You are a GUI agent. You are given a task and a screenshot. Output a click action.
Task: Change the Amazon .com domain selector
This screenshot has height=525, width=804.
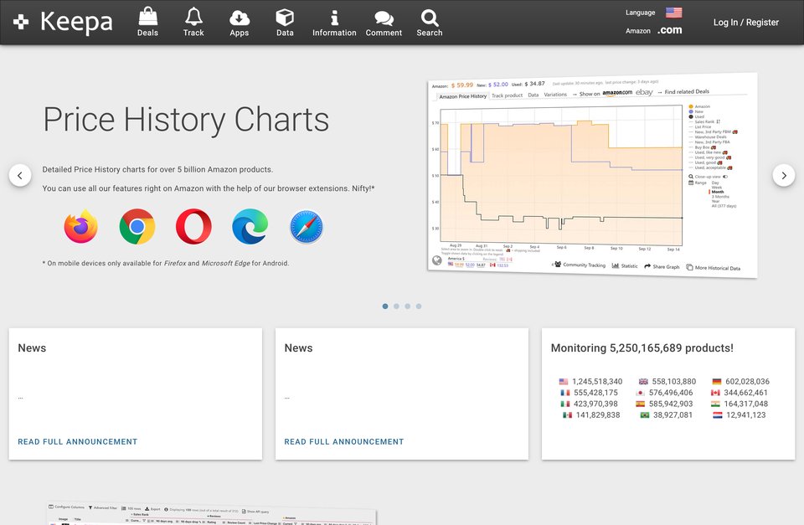(670, 30)
